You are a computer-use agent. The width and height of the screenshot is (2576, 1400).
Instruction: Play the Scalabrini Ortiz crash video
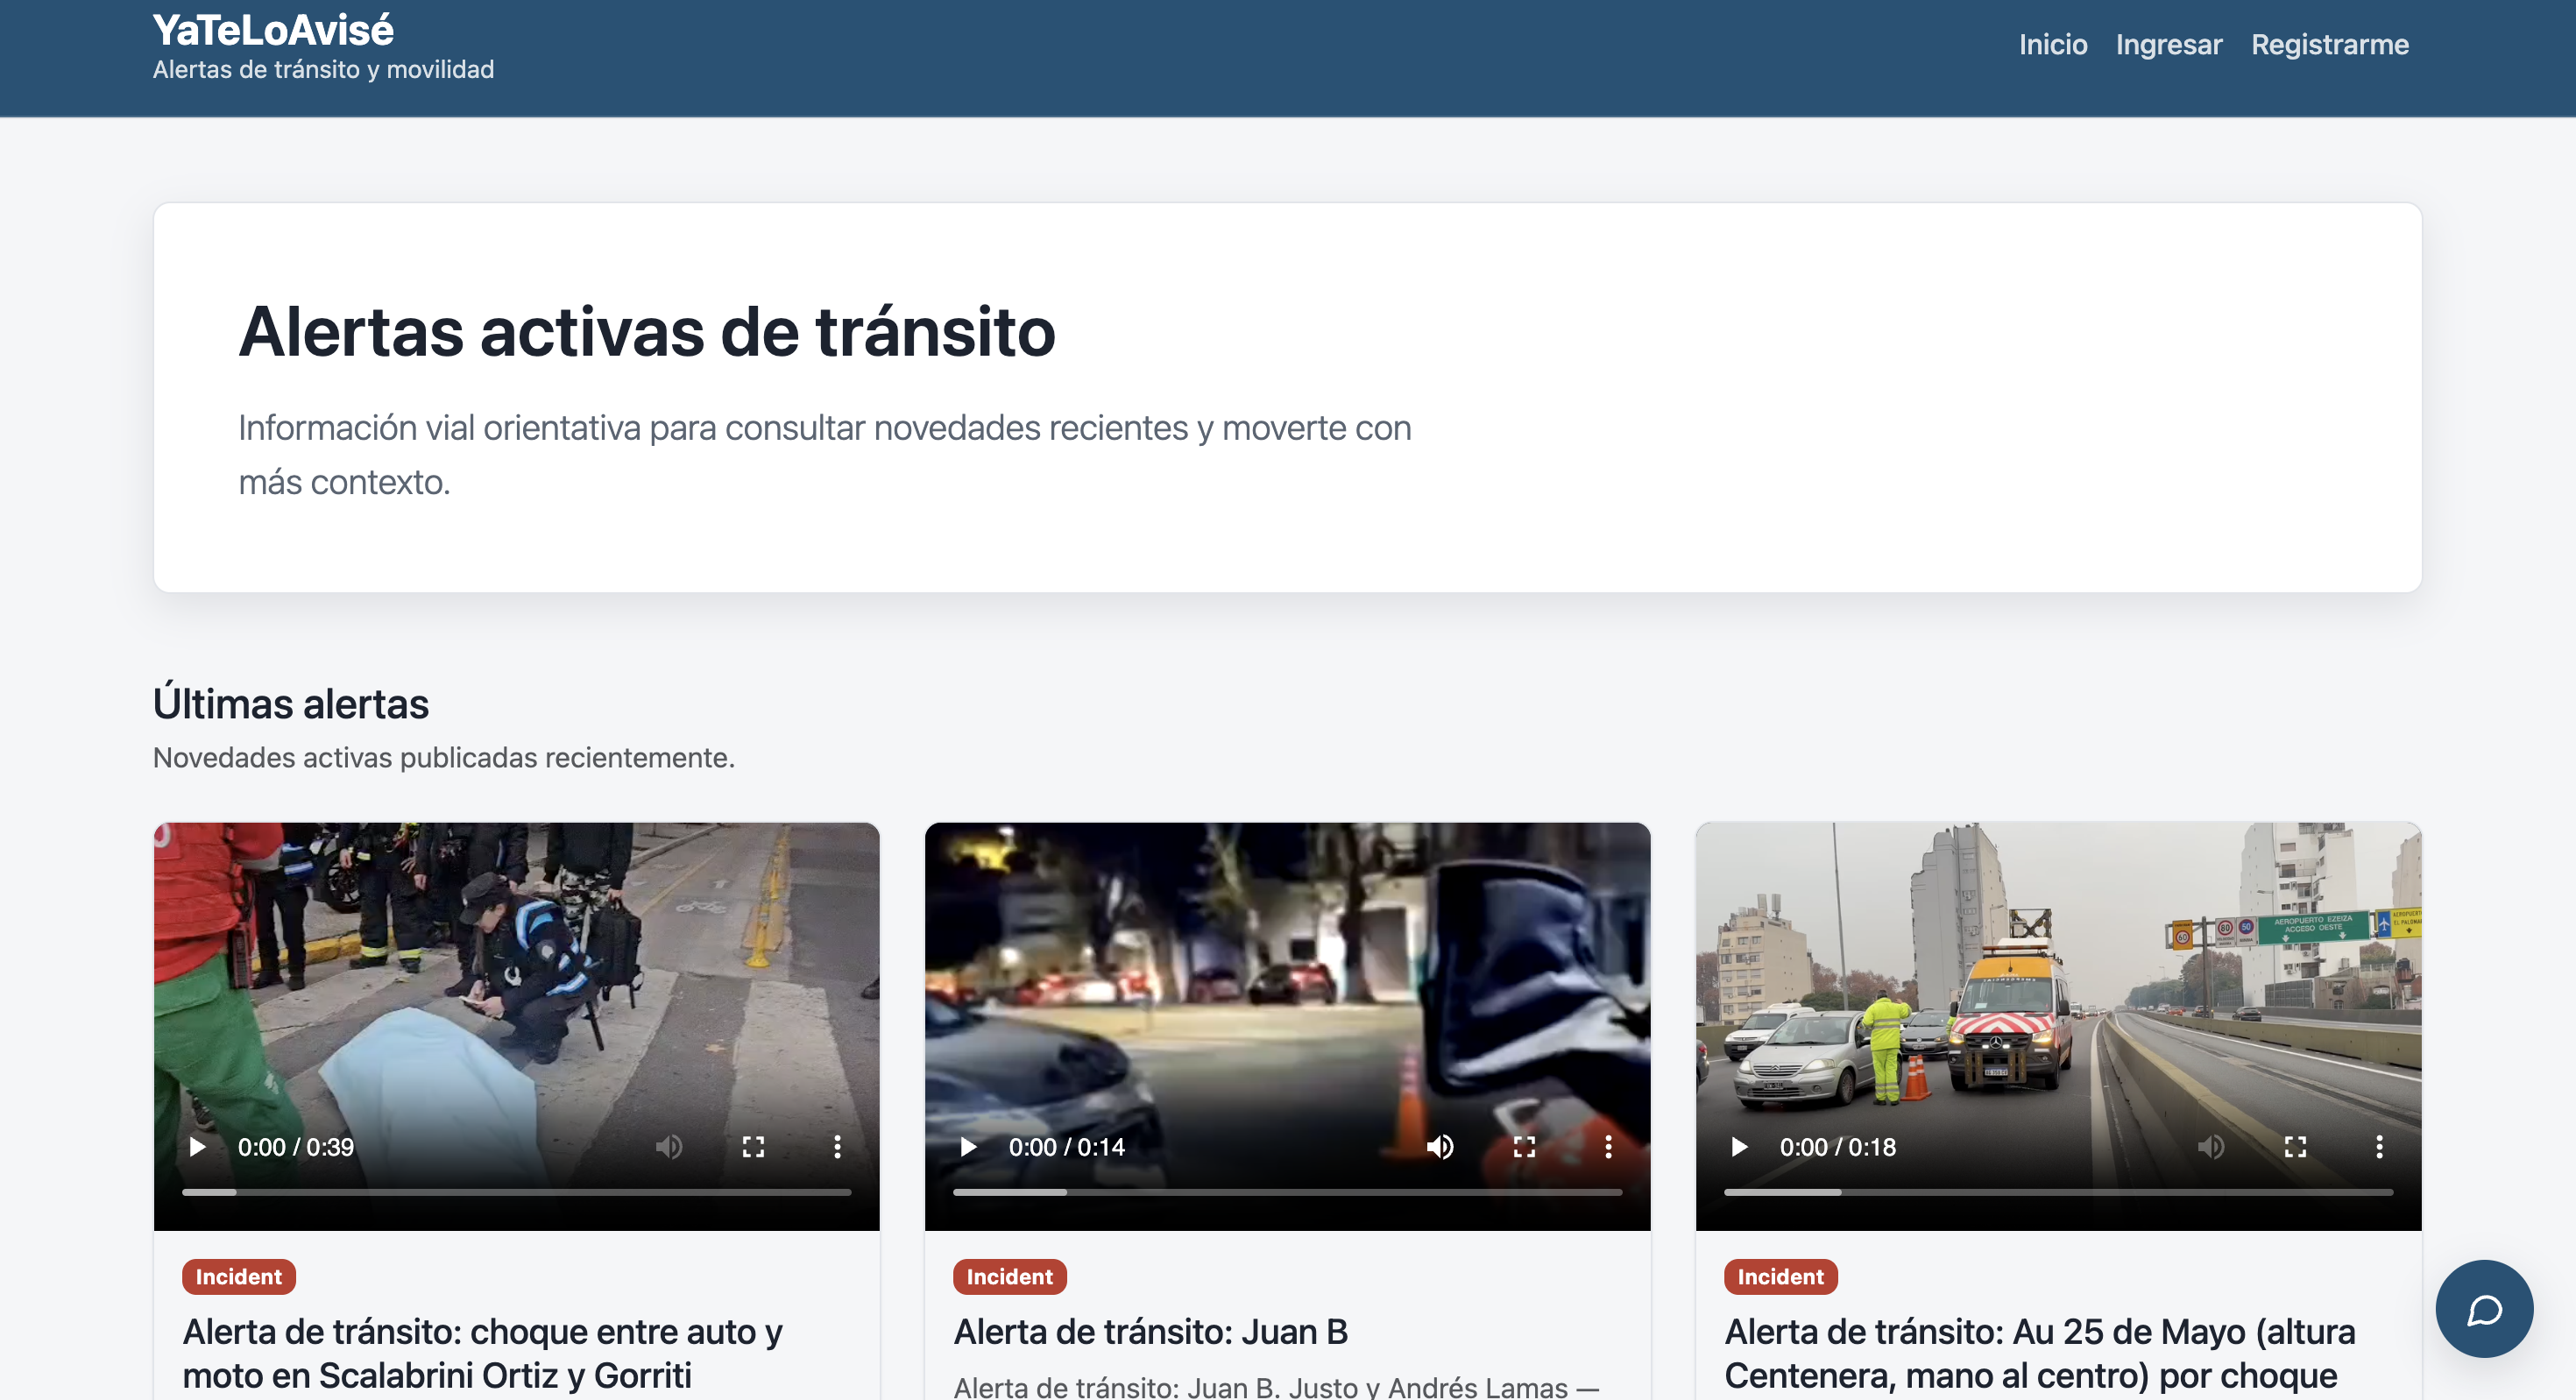pos(198,1147)
